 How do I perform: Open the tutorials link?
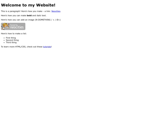point(47,47)
